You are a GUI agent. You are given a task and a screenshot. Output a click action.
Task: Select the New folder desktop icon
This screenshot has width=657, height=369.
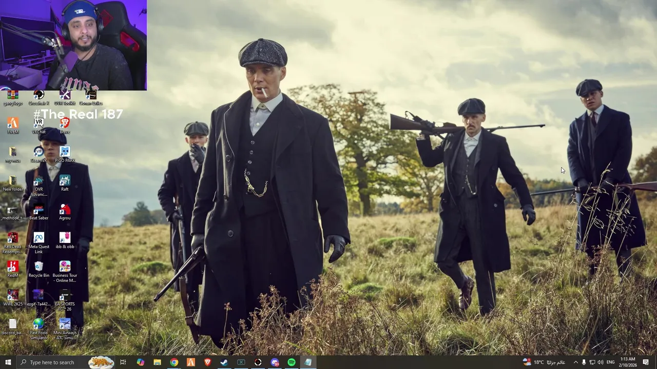coord(13,183)
